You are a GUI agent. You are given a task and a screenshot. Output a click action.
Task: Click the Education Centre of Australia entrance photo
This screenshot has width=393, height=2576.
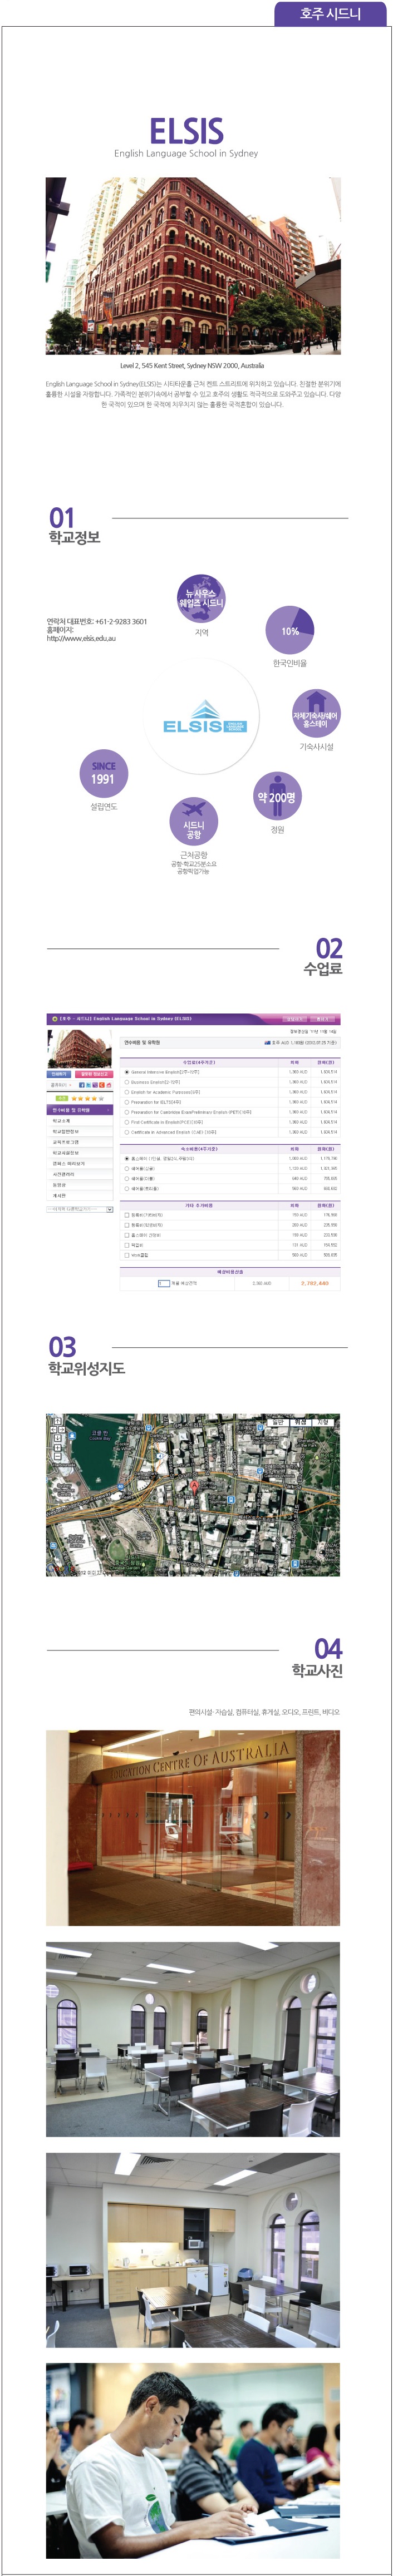(193, 1829)
